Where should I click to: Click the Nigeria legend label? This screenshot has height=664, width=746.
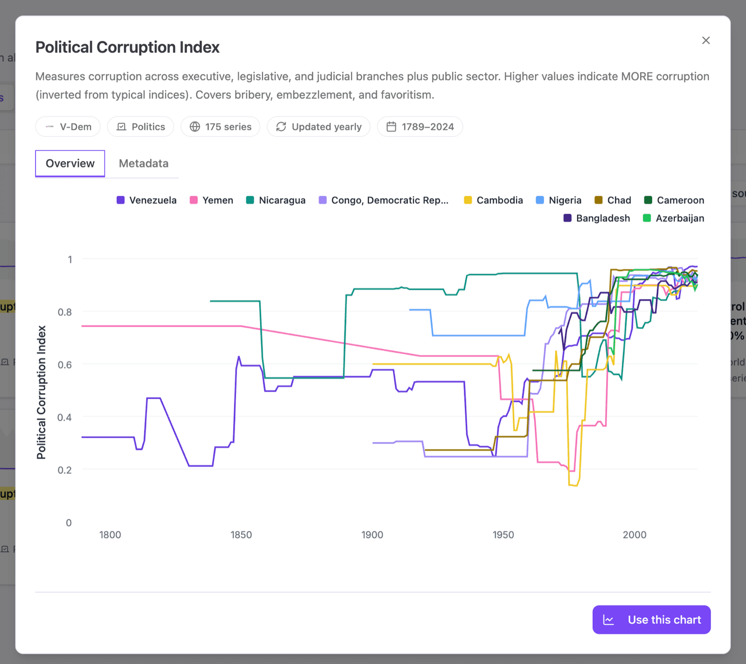565,200
